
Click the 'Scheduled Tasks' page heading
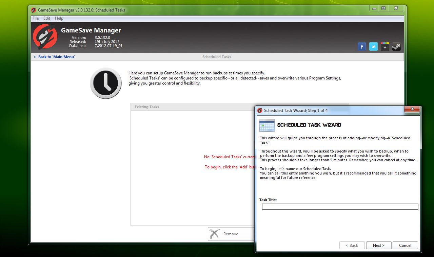pos(217,57)
